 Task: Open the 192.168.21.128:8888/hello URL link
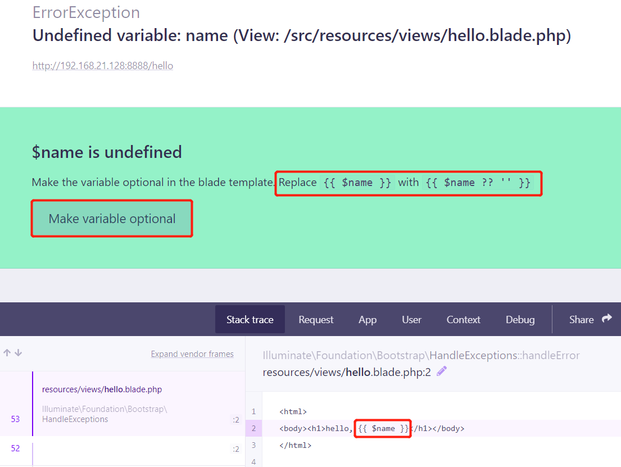pos(103,66)
